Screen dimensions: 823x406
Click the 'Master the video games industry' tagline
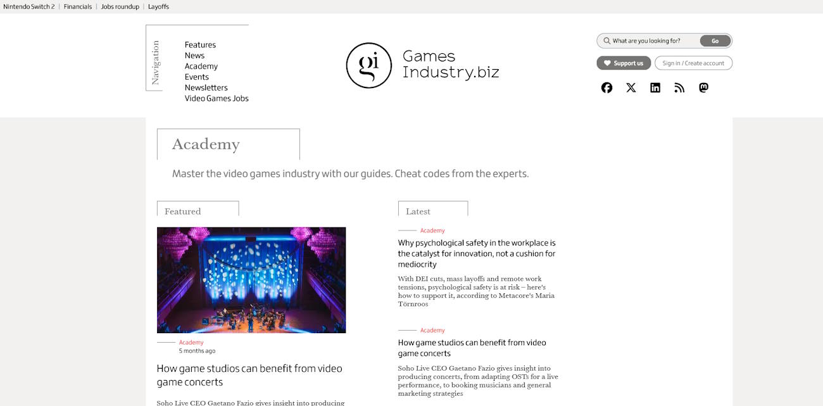(350, 174)
